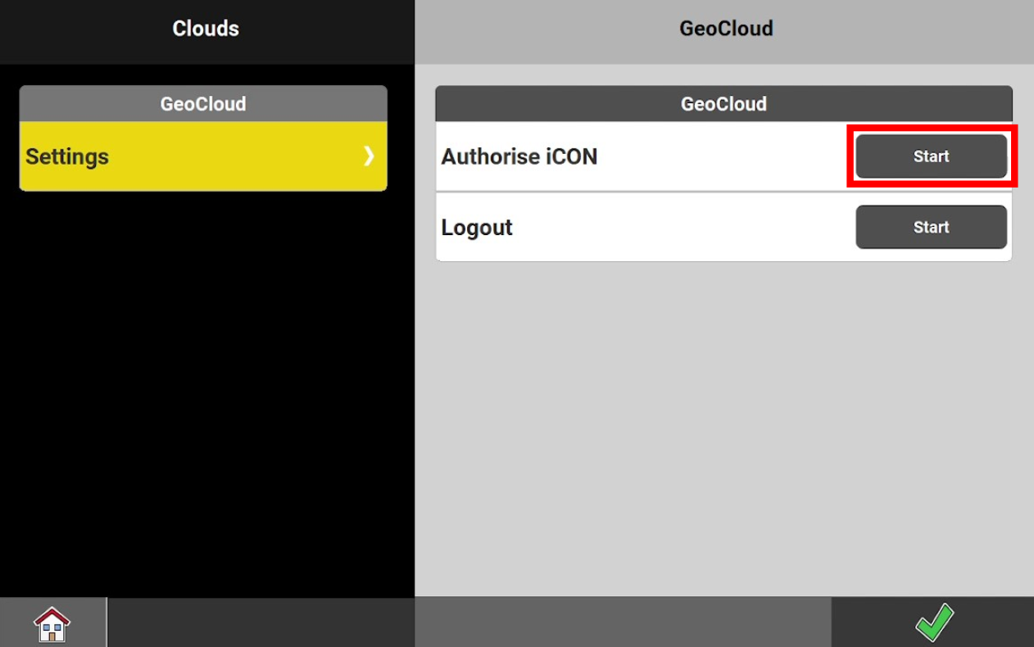The image size is (1034, 647).
Task: Click the Clouds panel title
Action: [206, 29]
